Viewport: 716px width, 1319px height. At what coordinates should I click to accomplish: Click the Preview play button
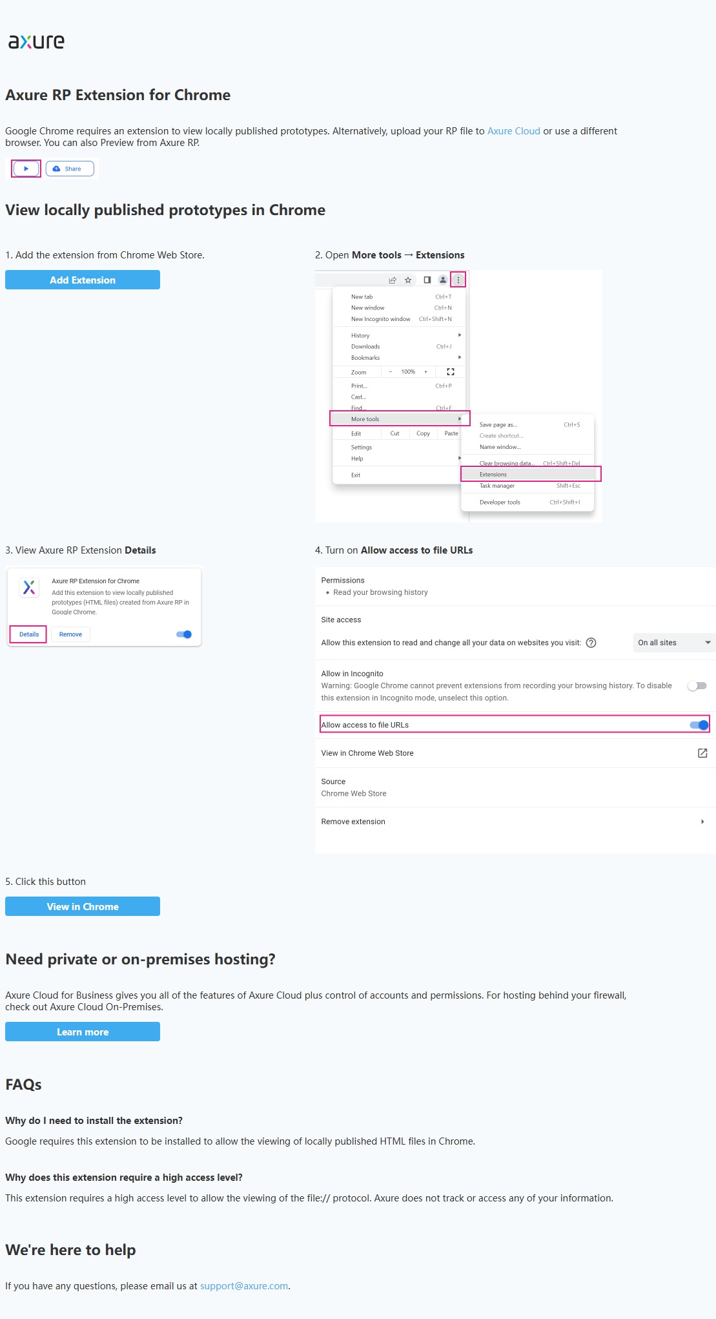point(26,169)
